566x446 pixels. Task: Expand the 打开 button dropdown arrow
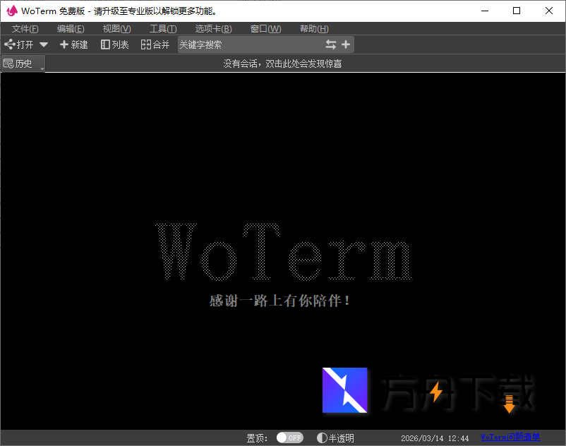(42, 44)
